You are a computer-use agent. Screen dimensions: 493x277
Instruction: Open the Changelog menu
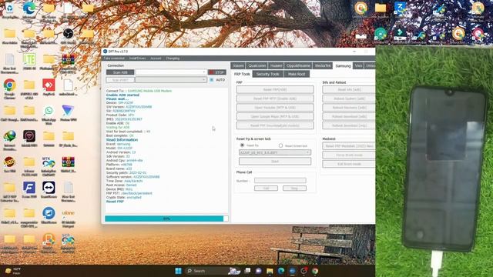173,58
